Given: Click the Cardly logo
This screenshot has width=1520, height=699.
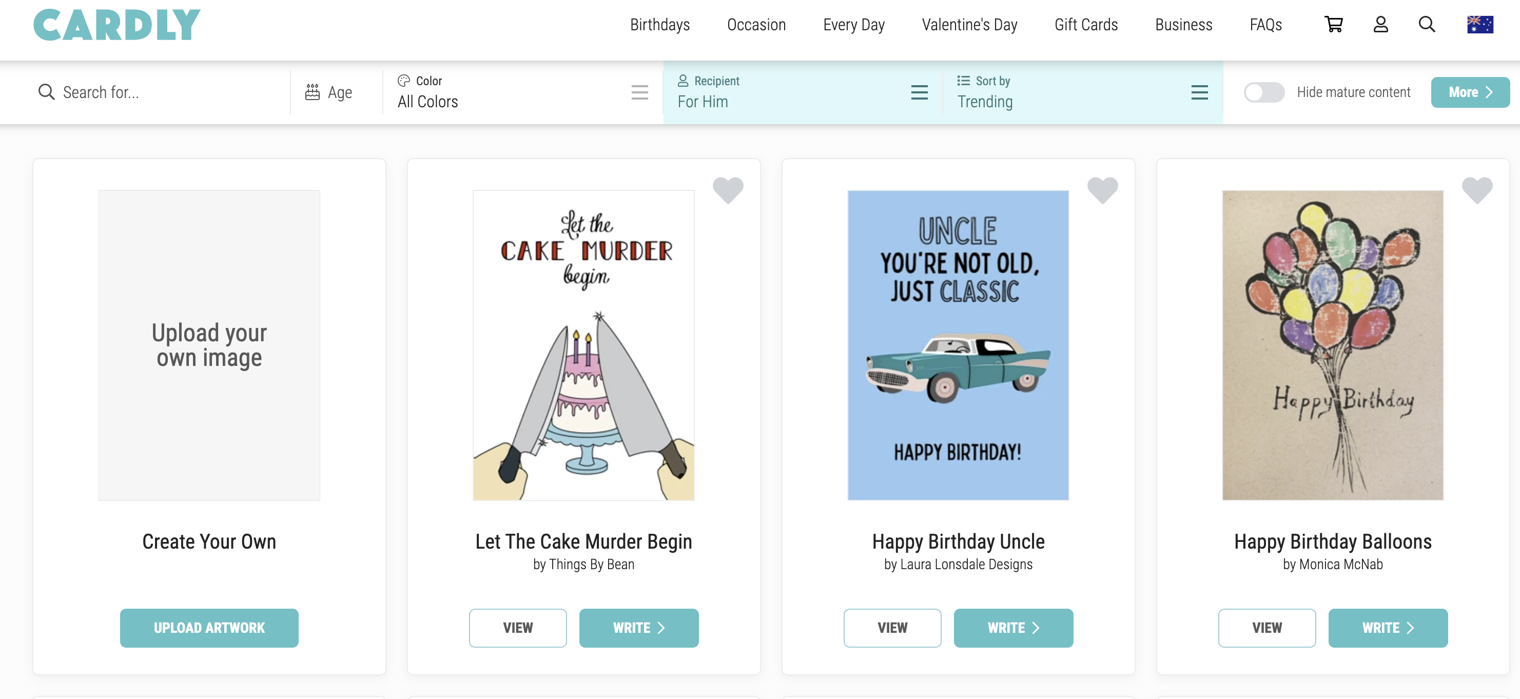Looking at the screenshot, I should coord(117,25).
